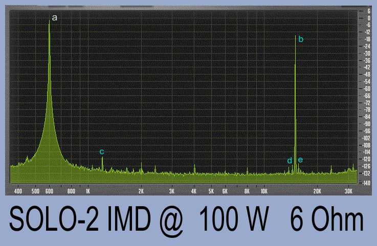Click the cyan peak label "b"
377x246 pixels.
(x=301, y=39)
